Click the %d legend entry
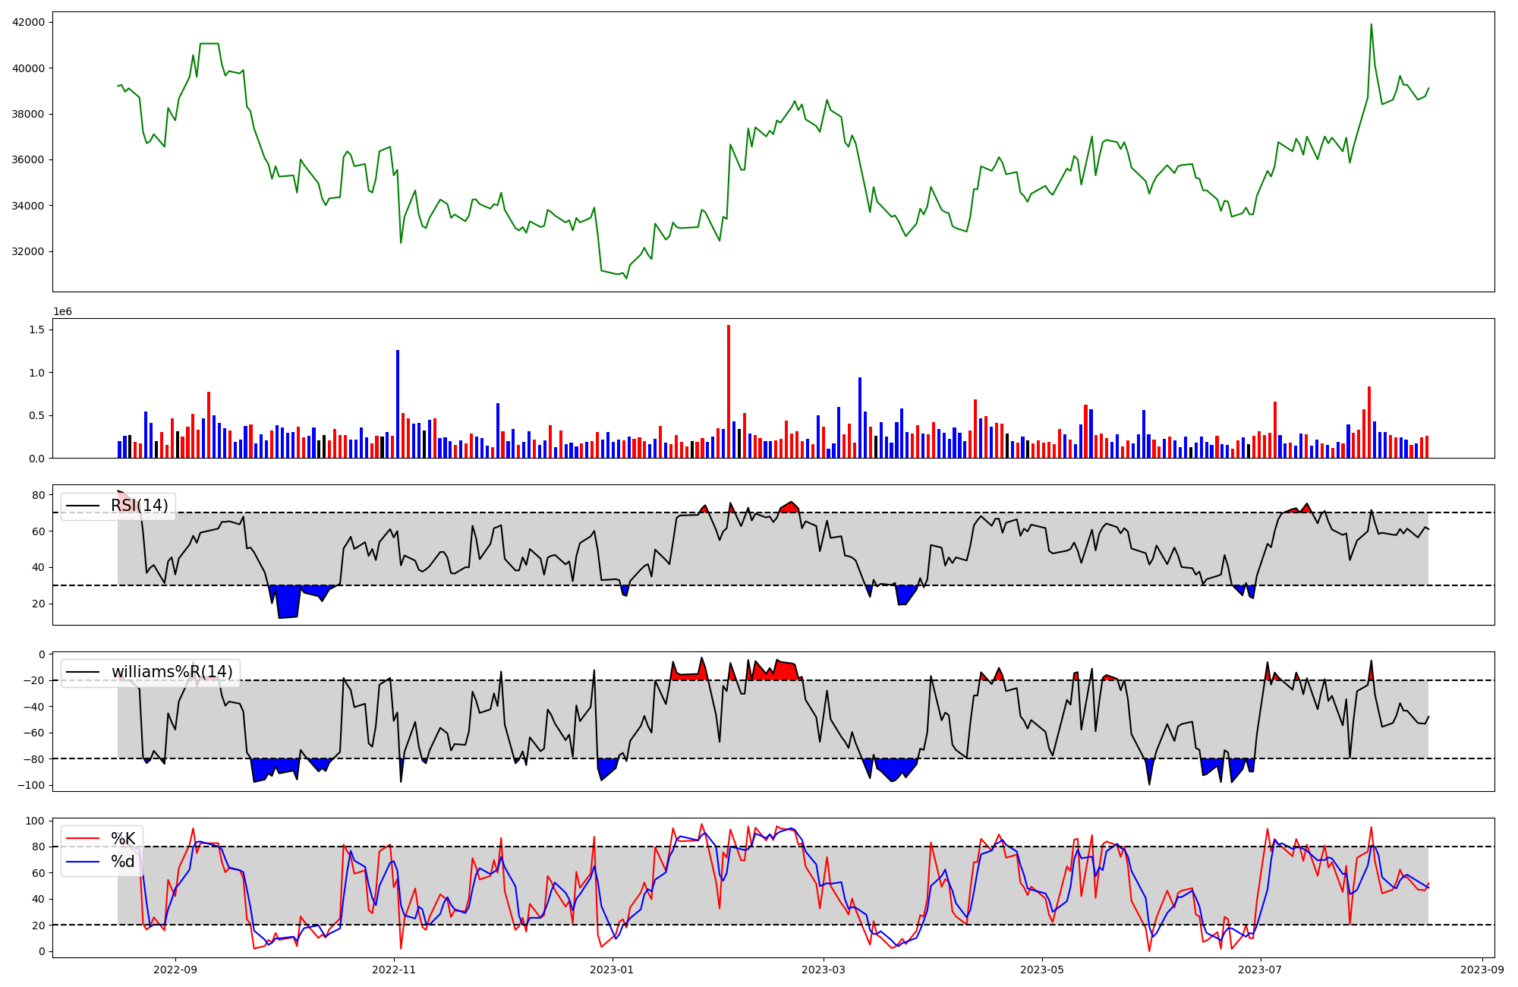The image size is (1518, 987). coord(123,862)
